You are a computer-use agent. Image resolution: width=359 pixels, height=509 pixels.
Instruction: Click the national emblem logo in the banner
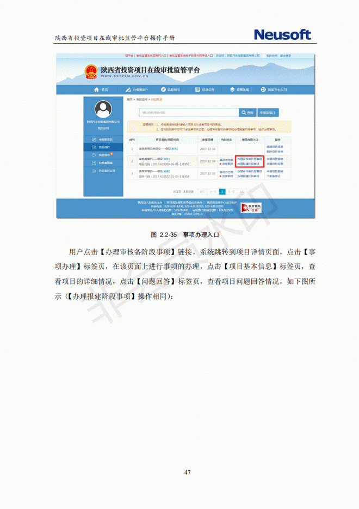pyautogui.click(x=91, y=72)
